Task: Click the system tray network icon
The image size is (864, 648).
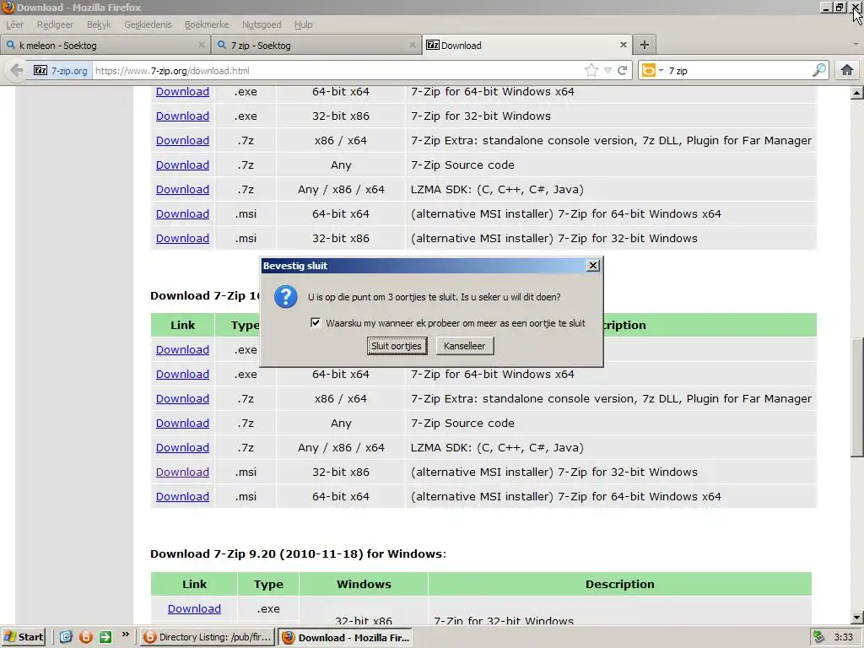Action: pos(818,637)
